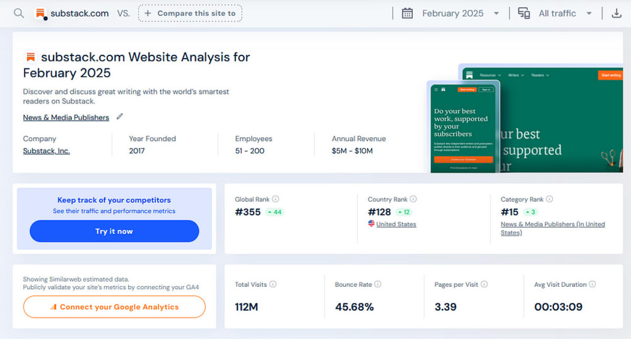Open the United States country link
The width and height of the screenshot is (631, 339).
pos(396,224)
